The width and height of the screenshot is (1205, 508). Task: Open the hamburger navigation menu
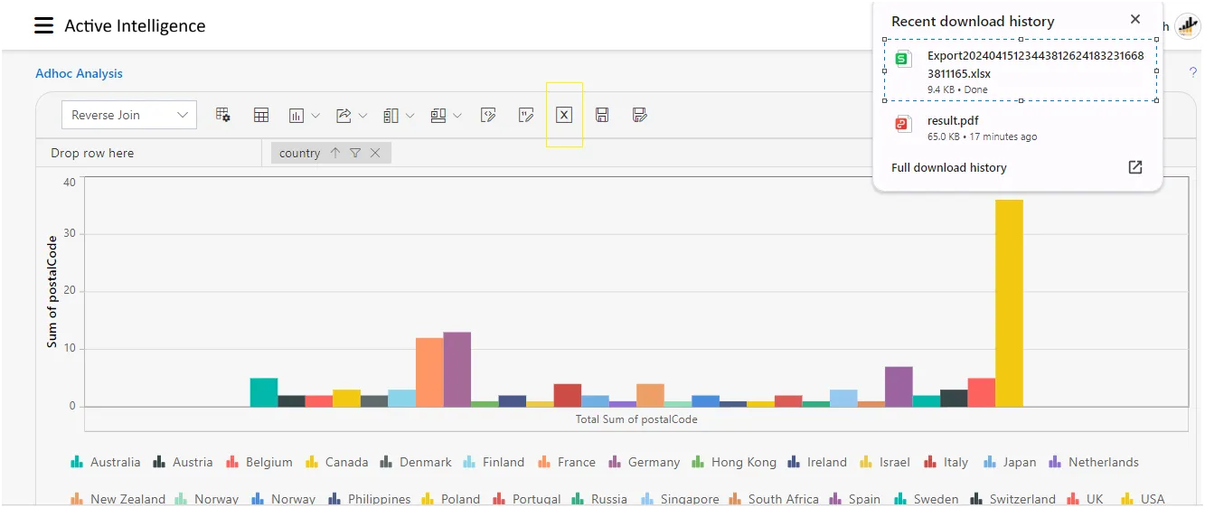click(x=43, y=25)
